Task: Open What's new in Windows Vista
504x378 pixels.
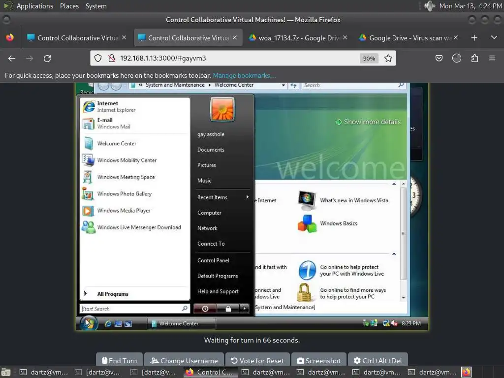Action: pyautogui.click(x=343, y=201)
